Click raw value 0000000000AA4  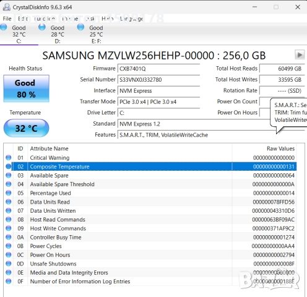coord(273,246)
